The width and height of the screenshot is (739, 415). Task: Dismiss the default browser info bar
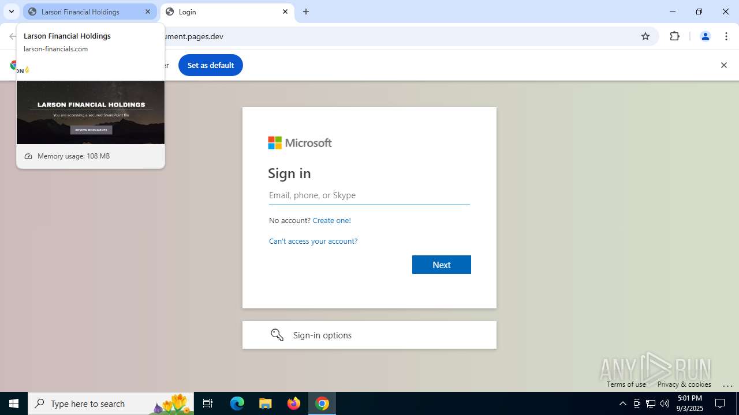coord(723,65)
